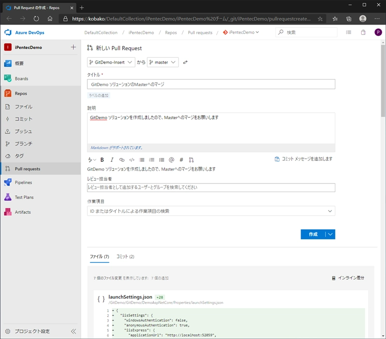Open プッシュ (Pushes) in Repos menu
The height and width of the screenshot is (339, 386).
coord(23,131)
